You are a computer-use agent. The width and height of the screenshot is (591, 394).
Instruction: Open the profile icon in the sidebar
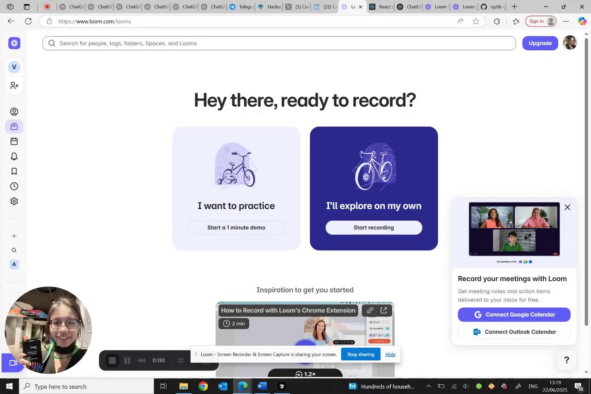pyautogui.click(x=14, y=112)
